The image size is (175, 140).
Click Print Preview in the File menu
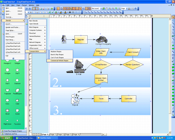10,37
